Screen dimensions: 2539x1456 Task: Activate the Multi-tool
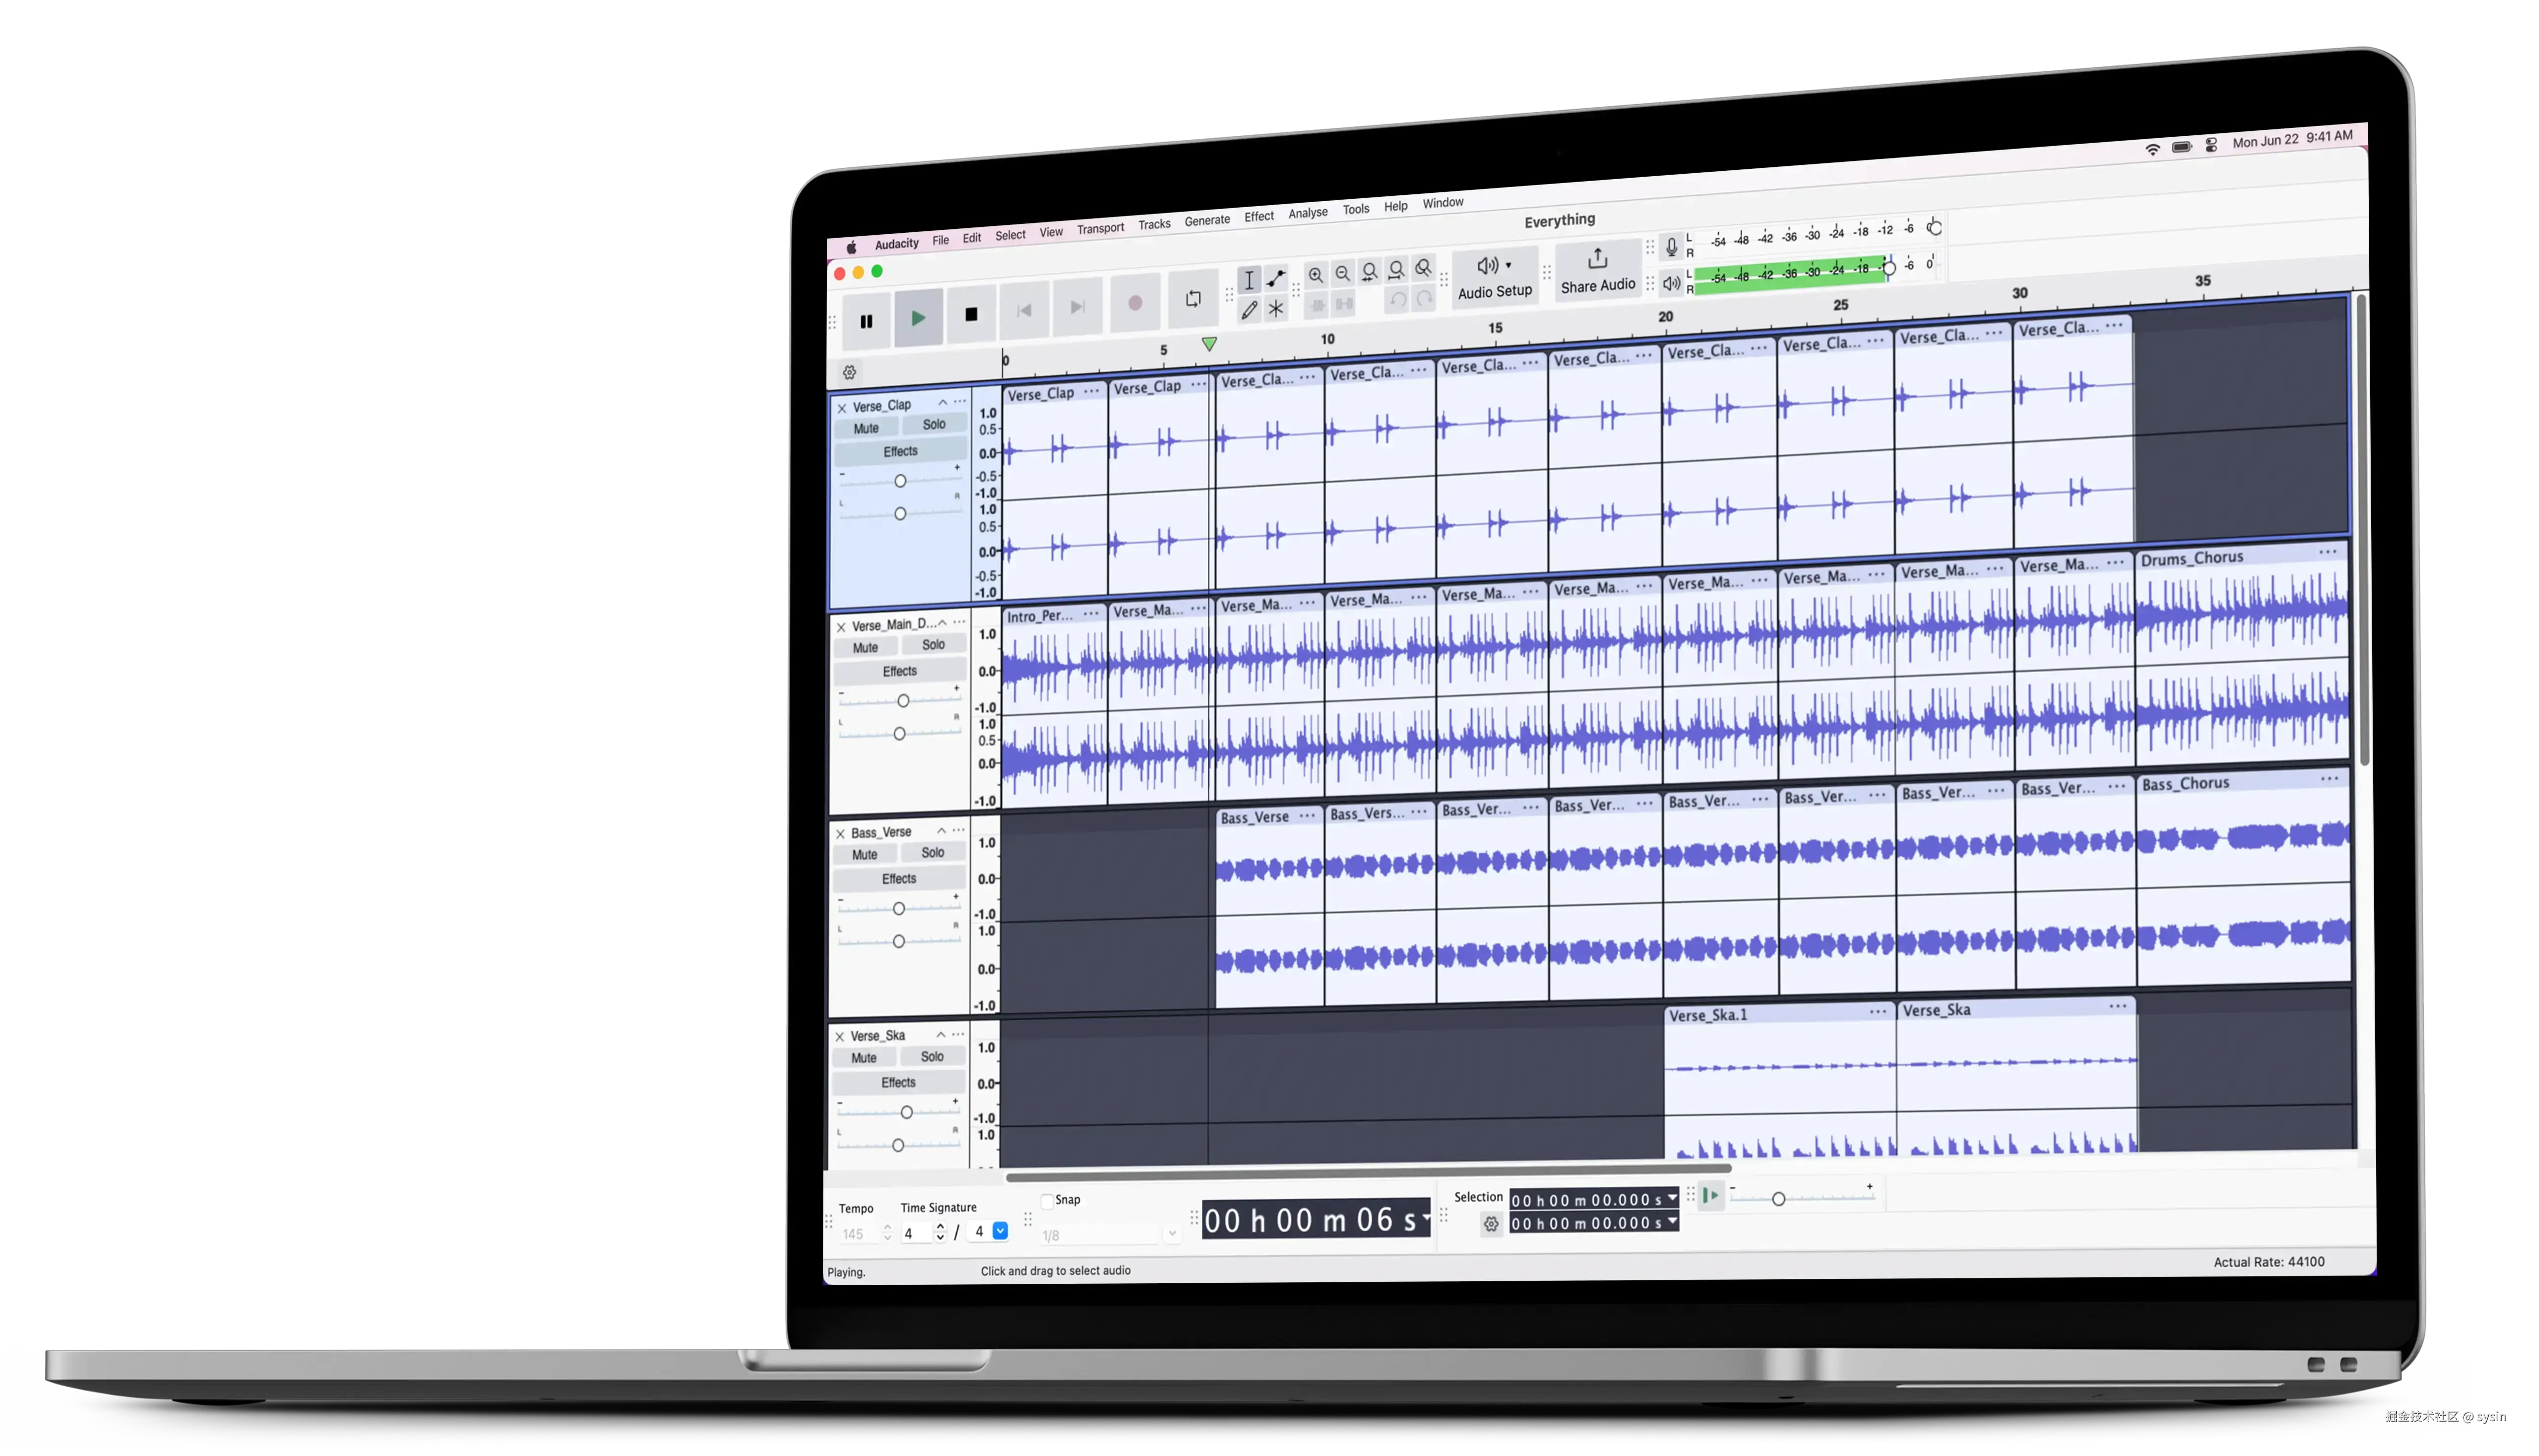coord(1276,308)
